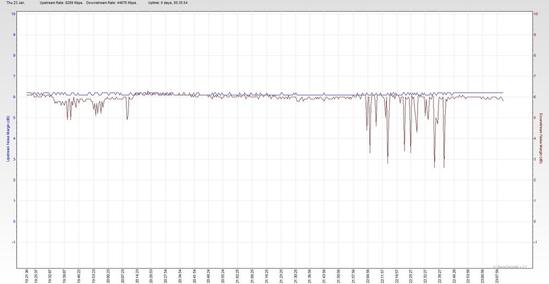Select time label 19:21:36 on the x-axis

pyautogui.click(x=27, y=276)
